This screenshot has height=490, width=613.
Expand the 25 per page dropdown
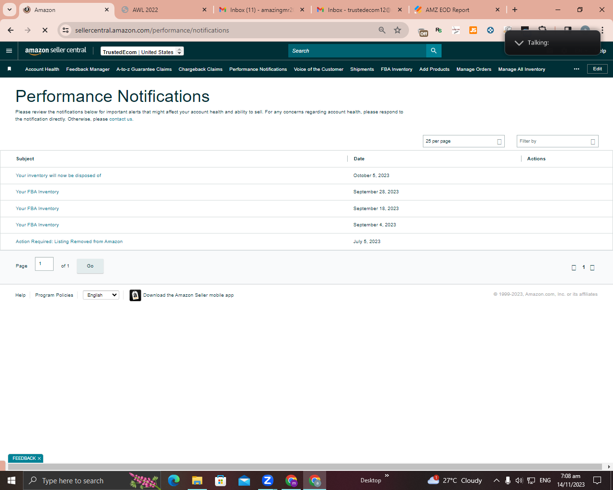click(464, 141)
